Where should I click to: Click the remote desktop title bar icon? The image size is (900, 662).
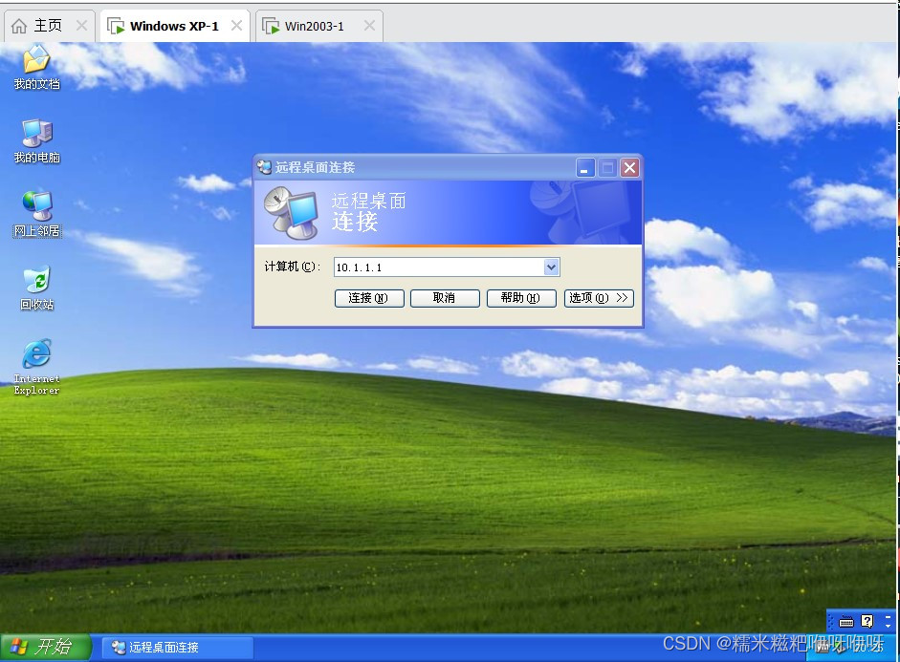(x=264, y=167)
